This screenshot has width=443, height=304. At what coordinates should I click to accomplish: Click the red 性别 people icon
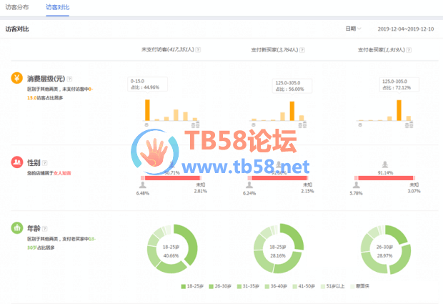coord(16,162)
